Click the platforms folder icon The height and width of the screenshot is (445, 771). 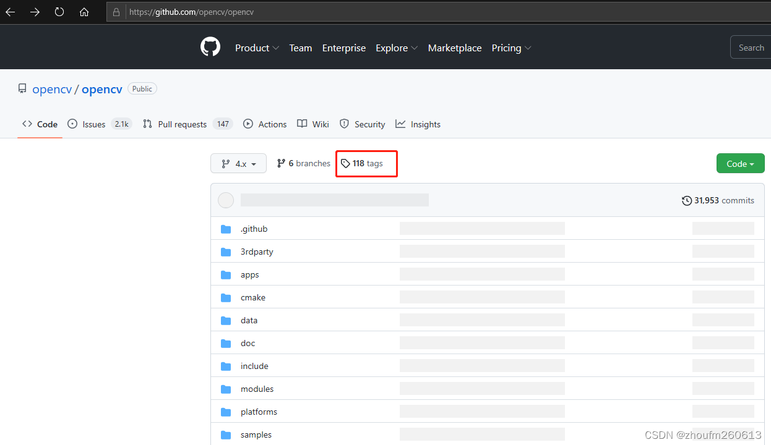coord(226,412)
